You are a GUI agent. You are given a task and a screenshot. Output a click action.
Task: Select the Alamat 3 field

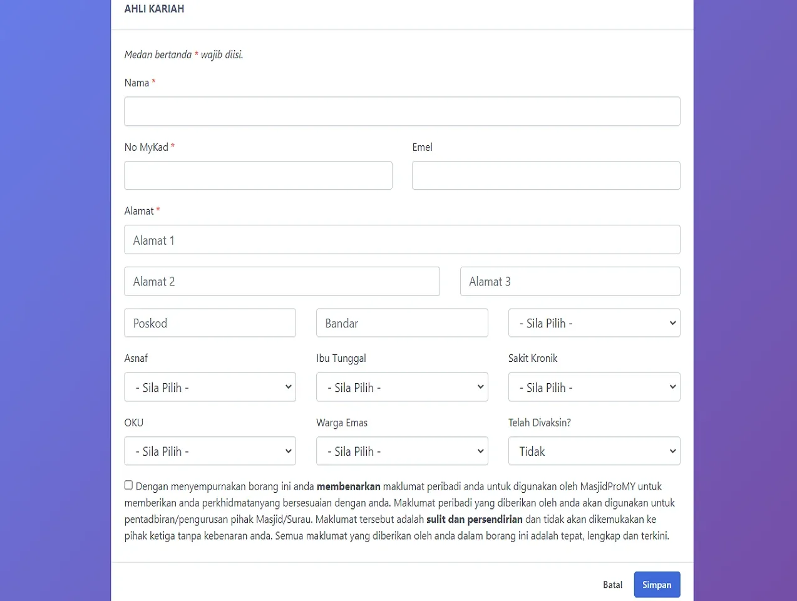[570, 282]
